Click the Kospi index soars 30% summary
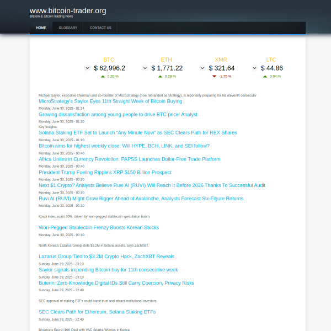This screenshot has width=331, height=331. click(x=94, y=217)
